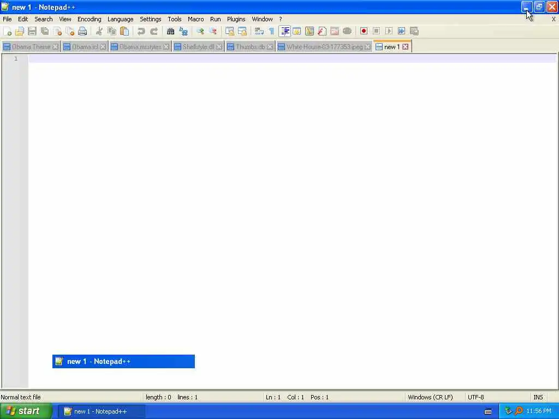Switch to the Shellstyle.dll tab
The height and width of the screenshot is (419, 559).
(198, 47)
